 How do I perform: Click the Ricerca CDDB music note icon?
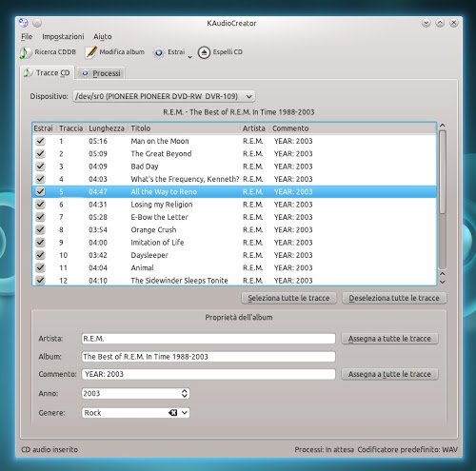[x=25, y=52]
